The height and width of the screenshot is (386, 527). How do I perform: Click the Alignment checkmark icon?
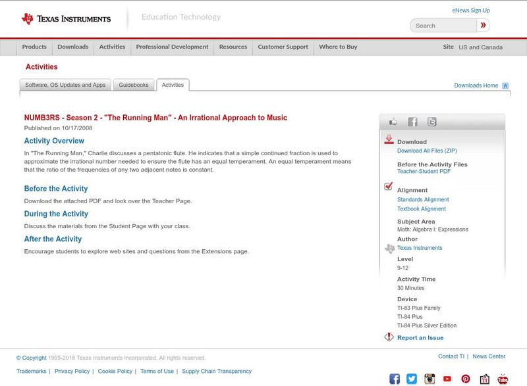click(x=388, y=186)
